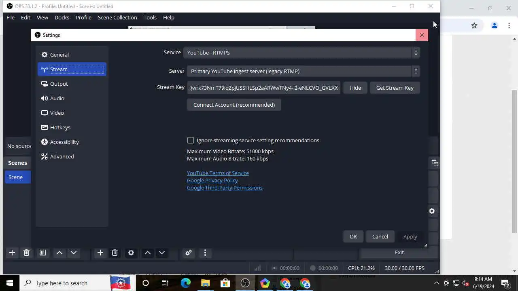This screenshot has width=518, height=291.
Task: Open Task View from taskbar
Action: click(165, 283)
